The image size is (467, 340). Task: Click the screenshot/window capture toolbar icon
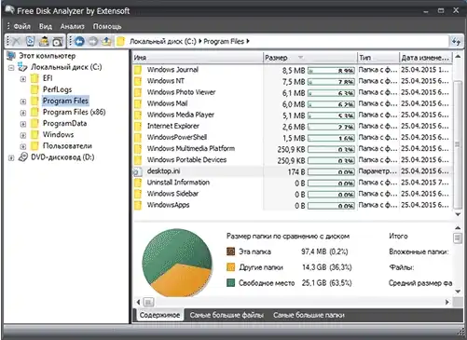58,41
